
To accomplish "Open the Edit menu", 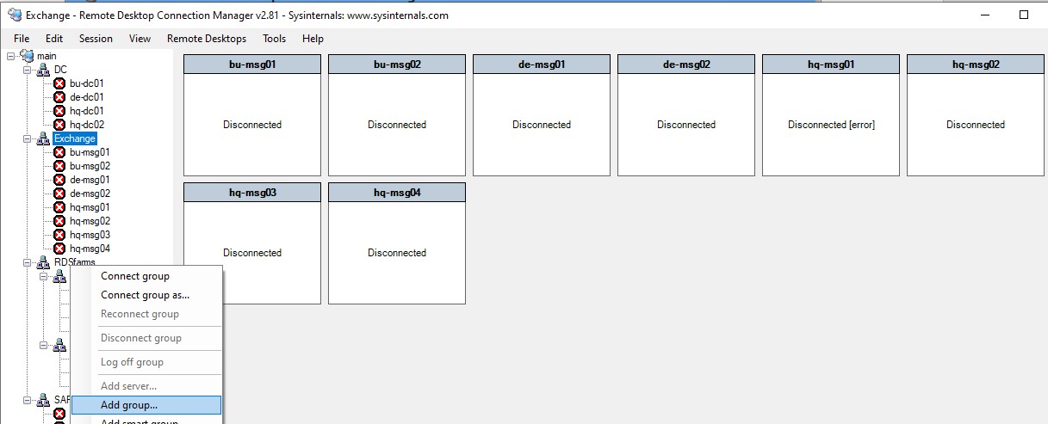I will click(x=54, y=39).
